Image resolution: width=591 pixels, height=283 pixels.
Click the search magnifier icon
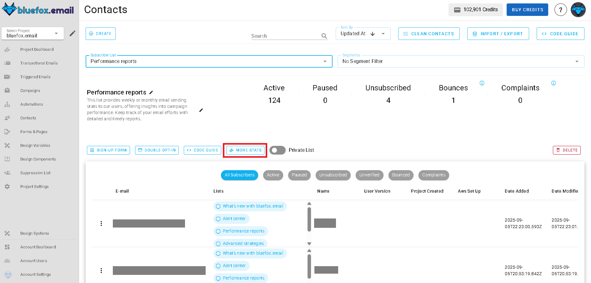pos(324,36)
